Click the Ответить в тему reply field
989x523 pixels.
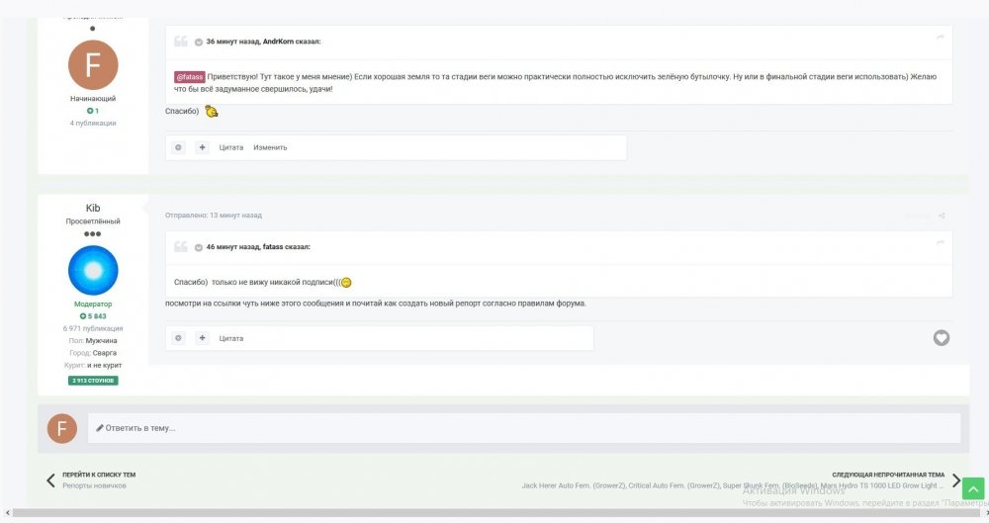click(x=524, y=428)
